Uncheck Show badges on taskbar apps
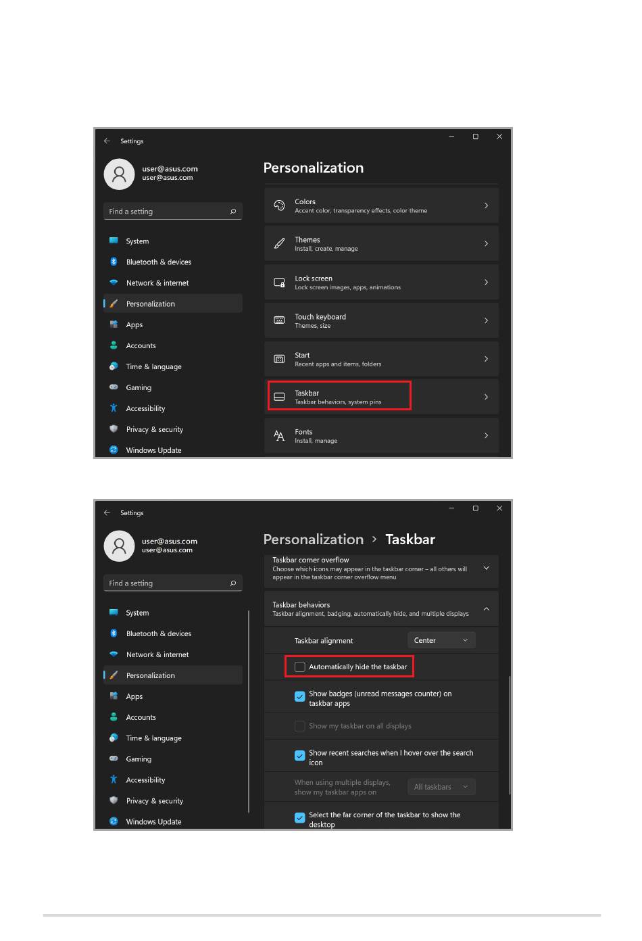The image size is (642, 941). tap(300, 696)
